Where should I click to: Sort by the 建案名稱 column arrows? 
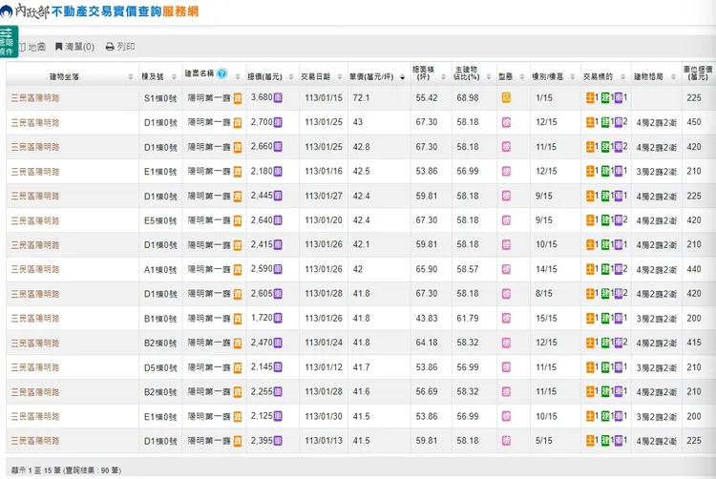[238, 76]
